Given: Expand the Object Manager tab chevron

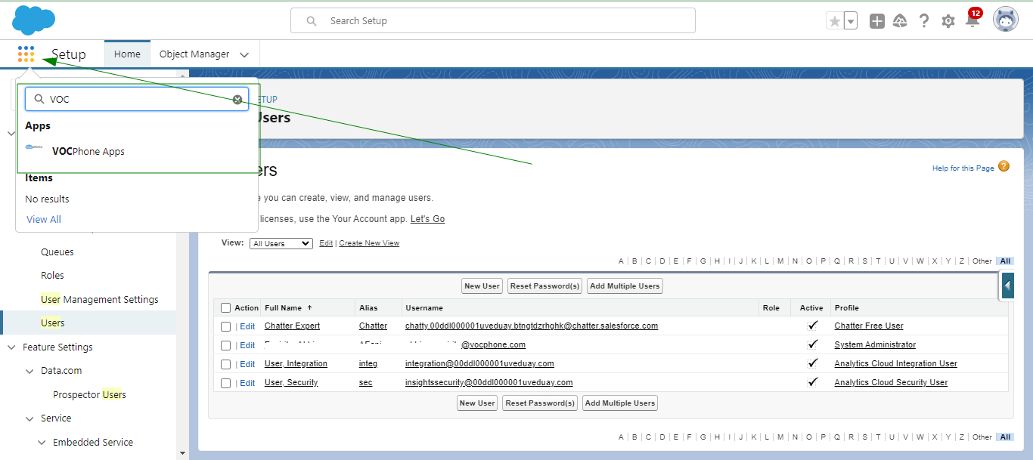Looking at the screenshot, I should (x=244, y=54).
